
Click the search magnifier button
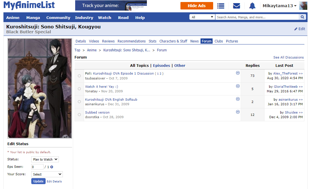302,17
